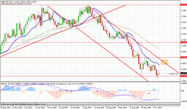Click the 'minutes left to bar end' countdown text
Viewport: 187px width, 109px height.
coord(16,4)
